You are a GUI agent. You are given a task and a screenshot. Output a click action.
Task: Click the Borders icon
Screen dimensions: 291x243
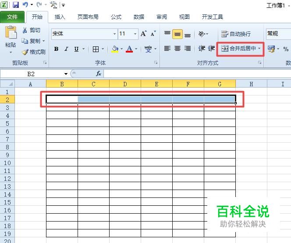coord(96,49)
